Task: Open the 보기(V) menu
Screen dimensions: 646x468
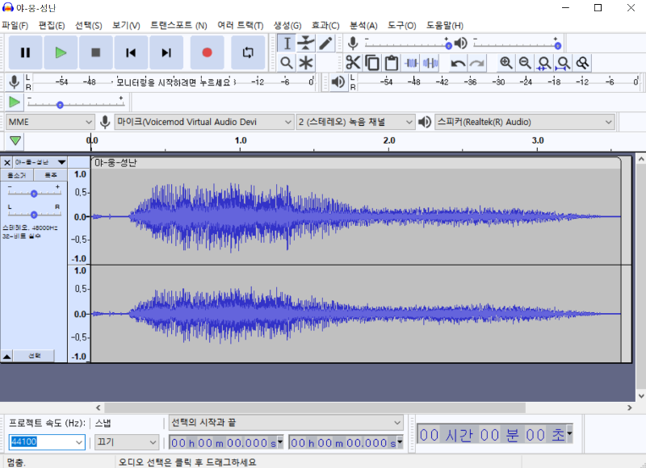Action: coord(126,26)
